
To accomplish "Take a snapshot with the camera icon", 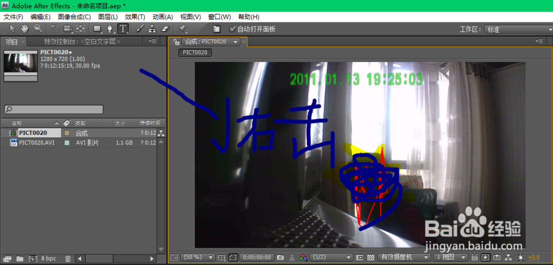I will (x=280, y=257).
